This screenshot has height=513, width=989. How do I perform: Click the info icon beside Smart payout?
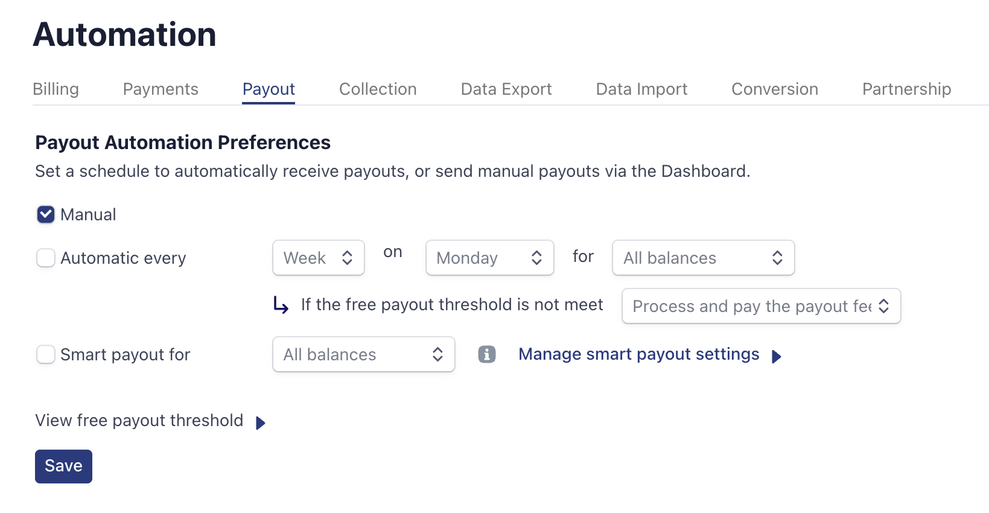click(486, 354)
